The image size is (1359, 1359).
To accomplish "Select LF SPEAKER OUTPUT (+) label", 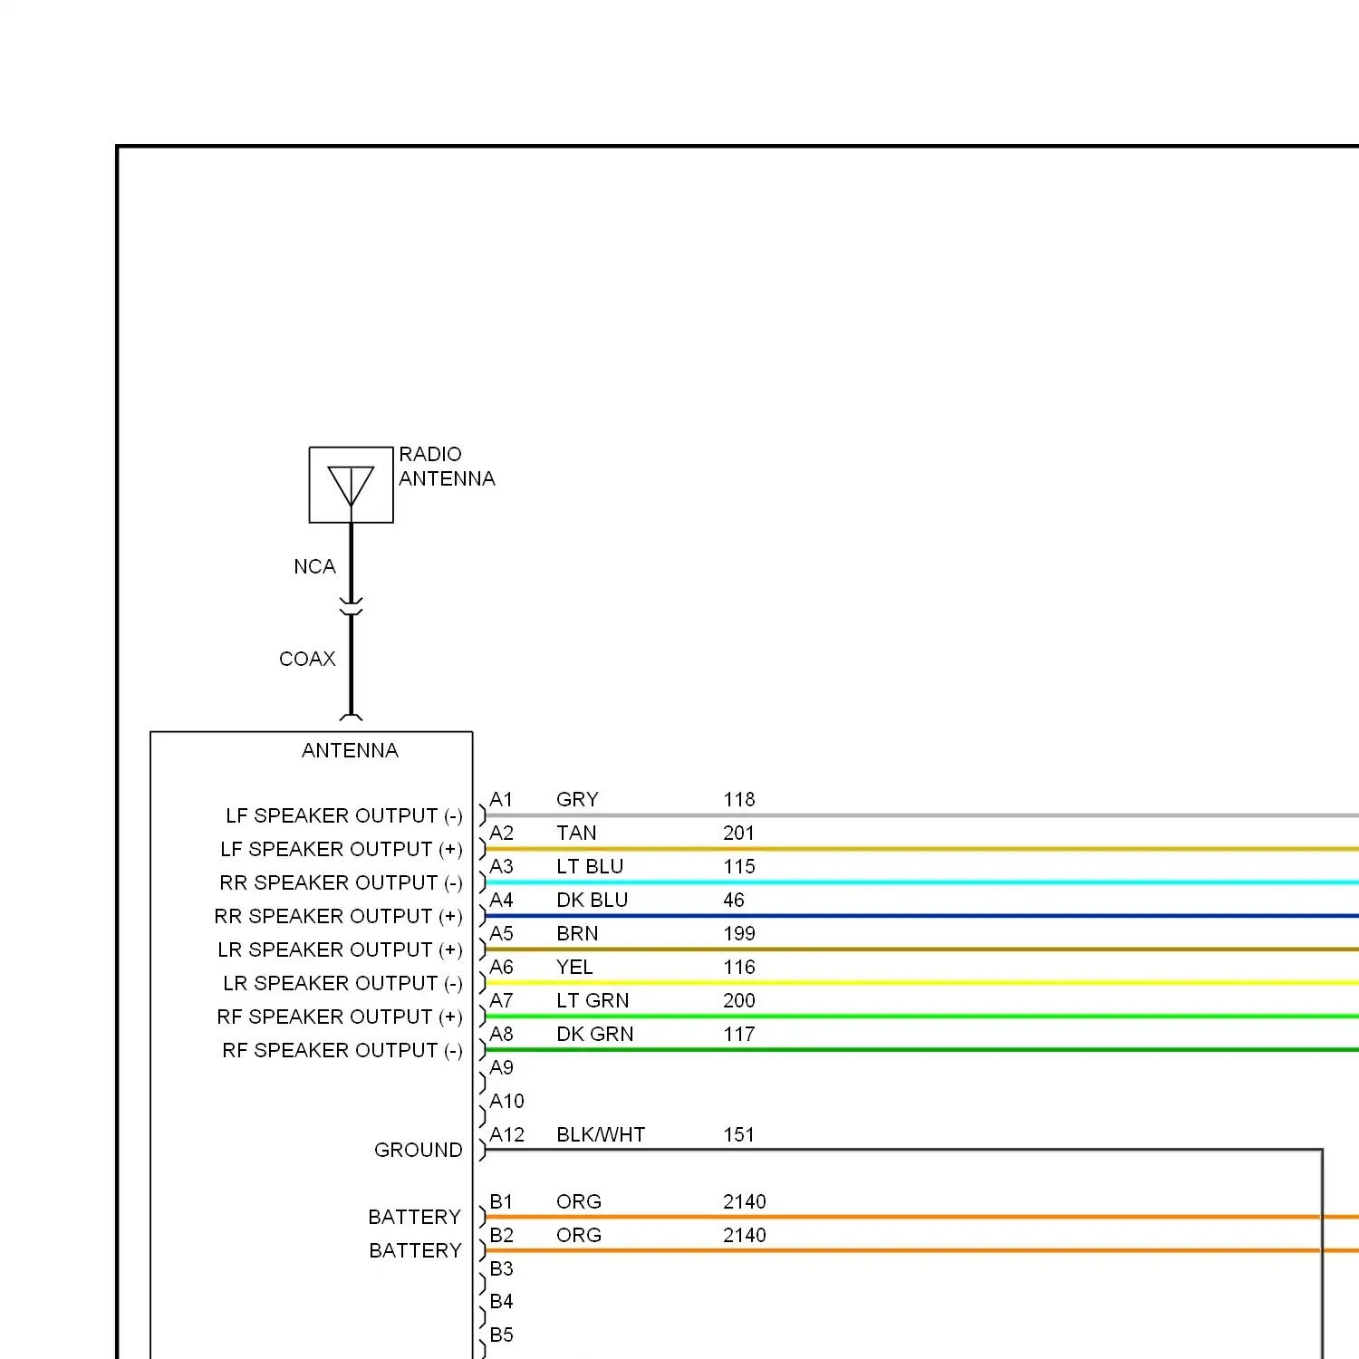I will 342,850.
